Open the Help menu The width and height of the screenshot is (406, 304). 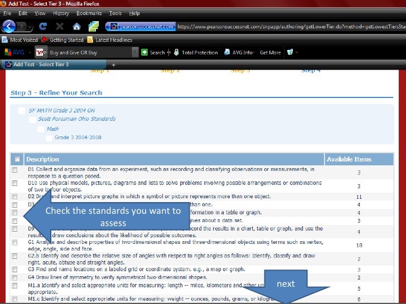point(134,13)
